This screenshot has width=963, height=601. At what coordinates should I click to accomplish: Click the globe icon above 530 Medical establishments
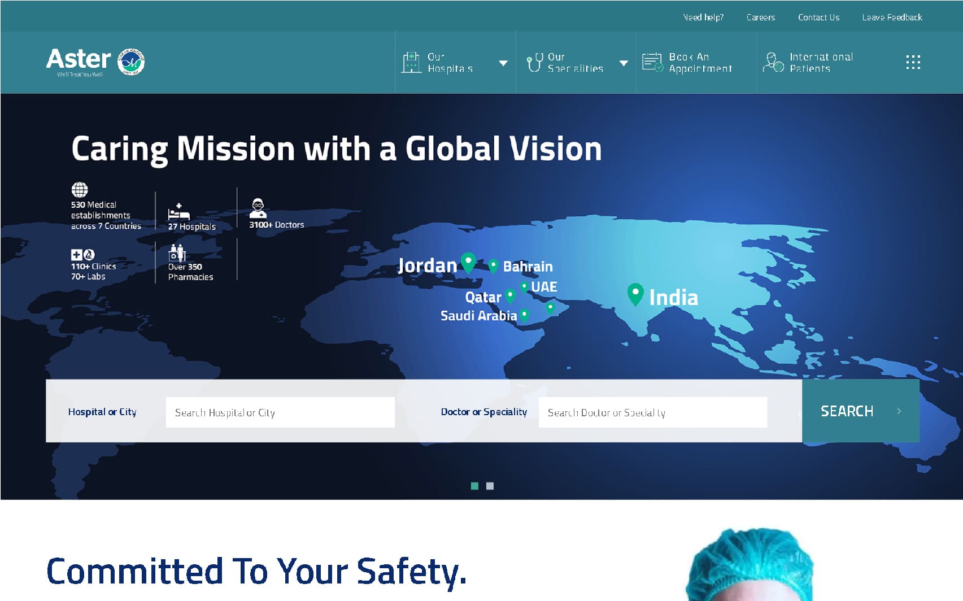[80, 190]
